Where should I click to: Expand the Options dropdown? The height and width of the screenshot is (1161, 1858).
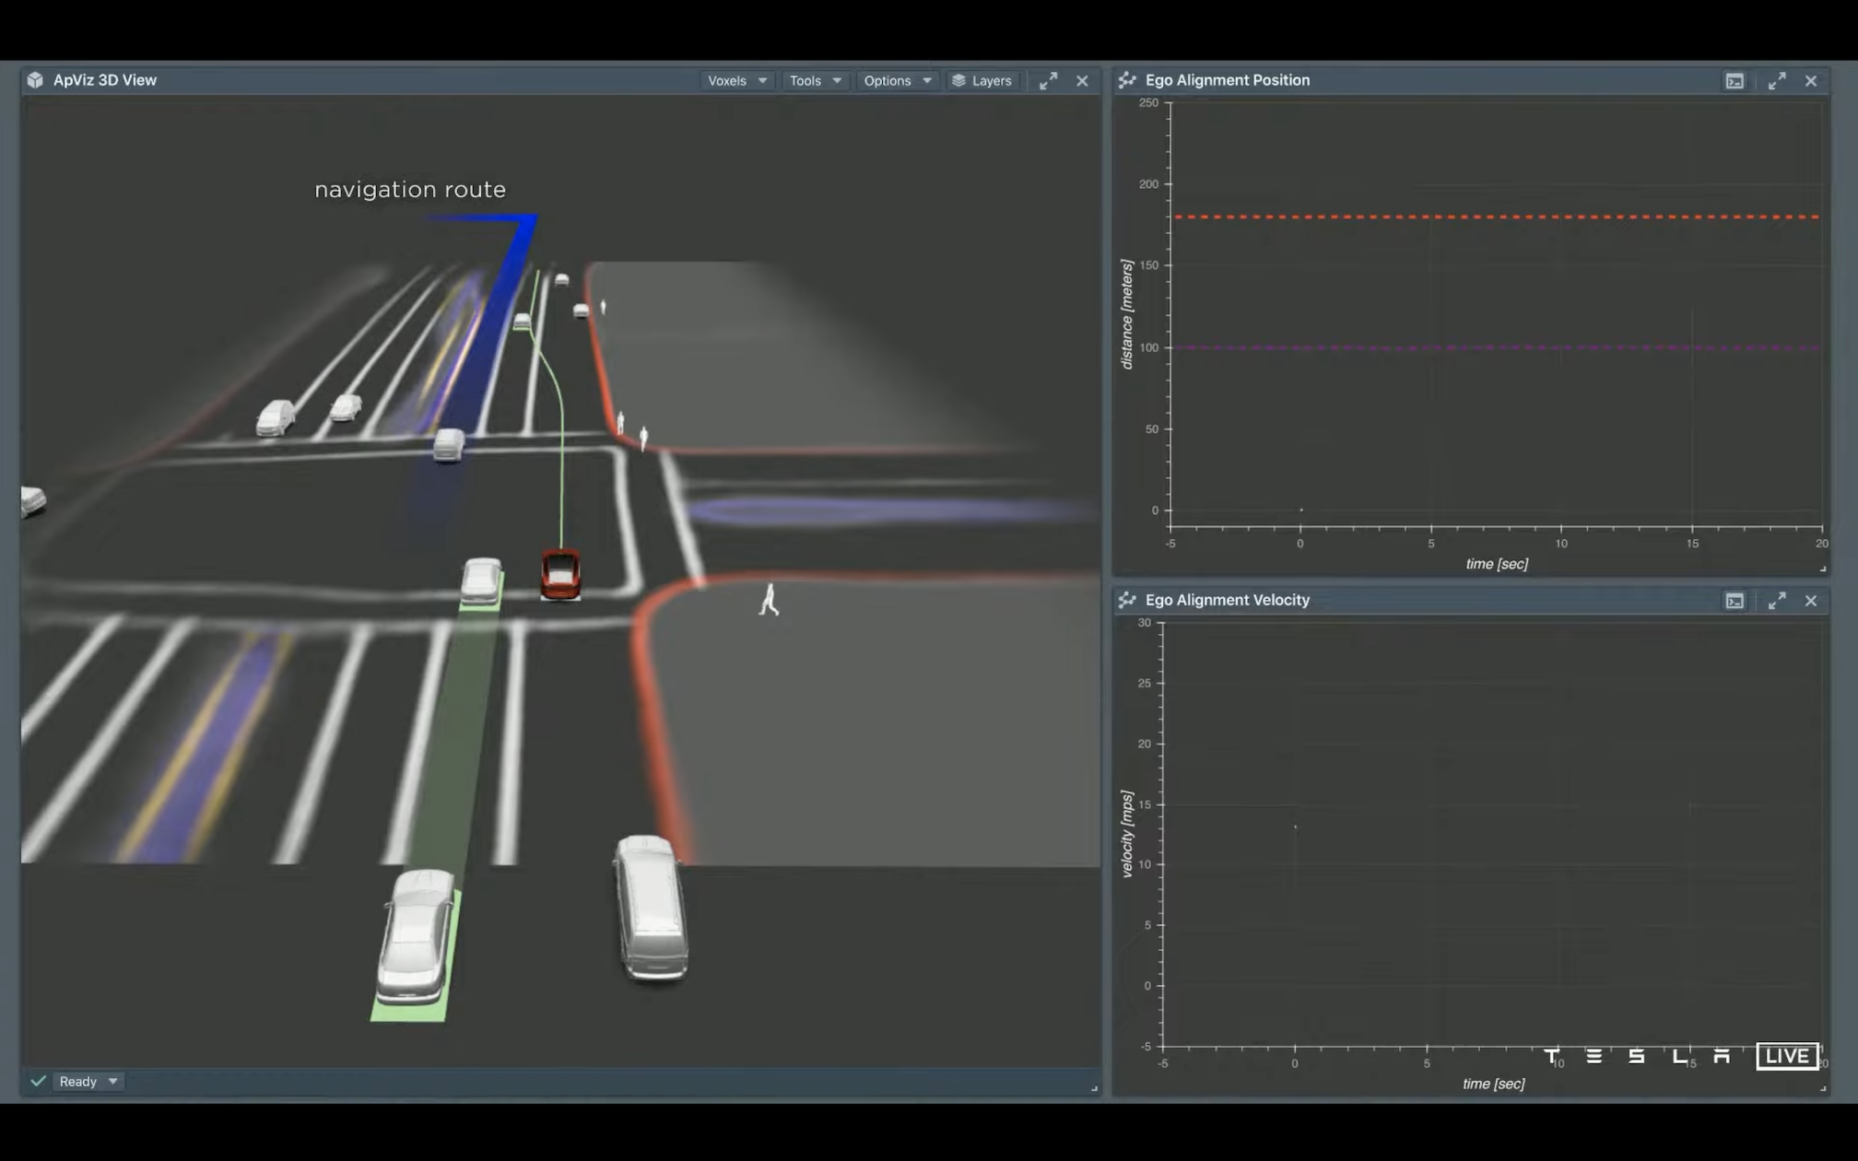coord(897,81)
